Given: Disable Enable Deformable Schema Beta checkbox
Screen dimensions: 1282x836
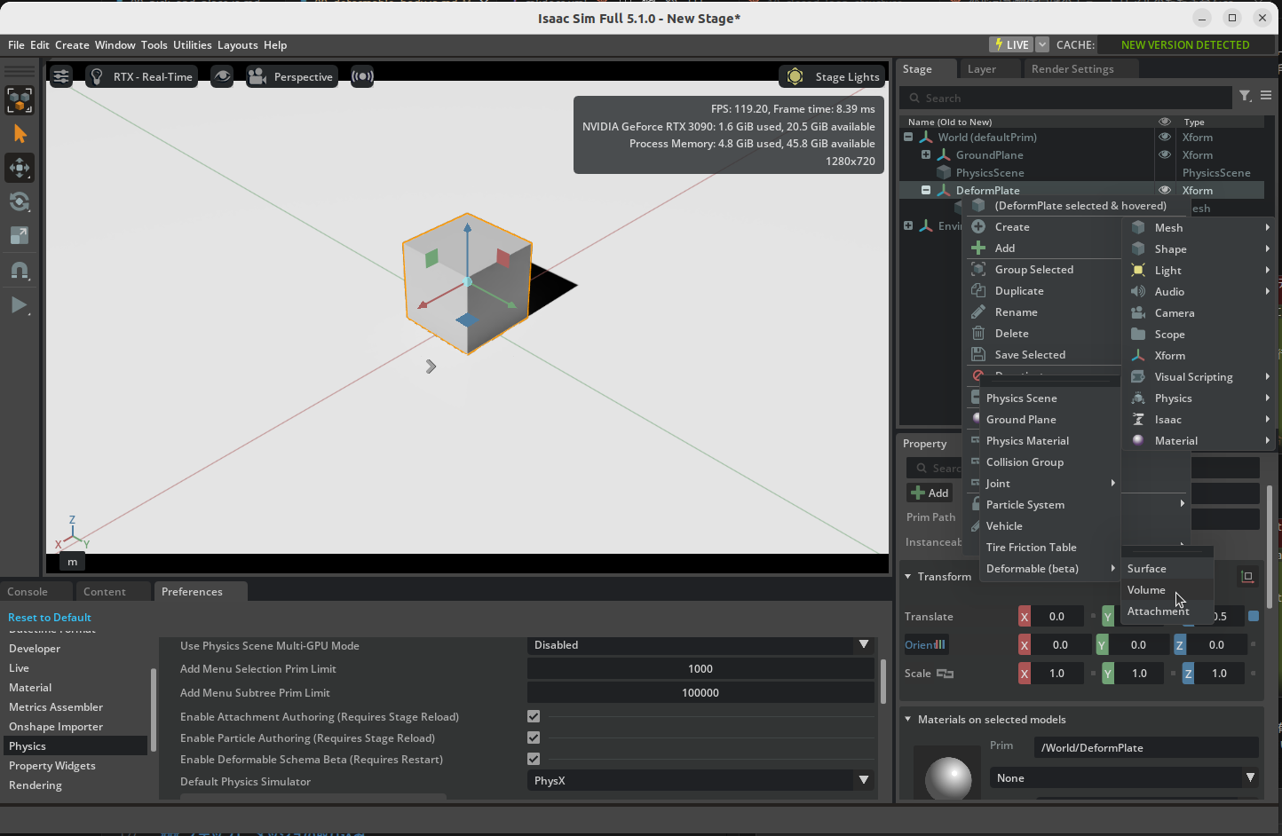Looking at the screenshot, I should 533,759.
